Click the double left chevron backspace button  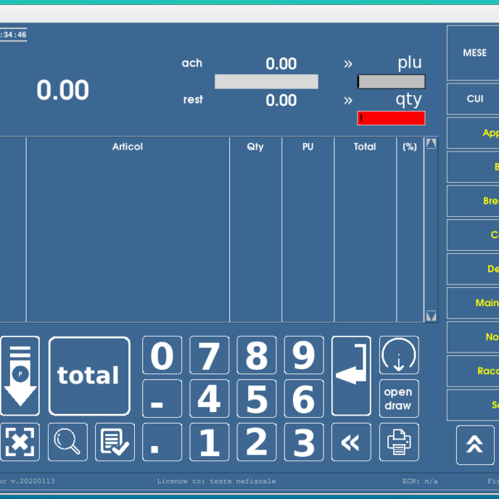351,442
